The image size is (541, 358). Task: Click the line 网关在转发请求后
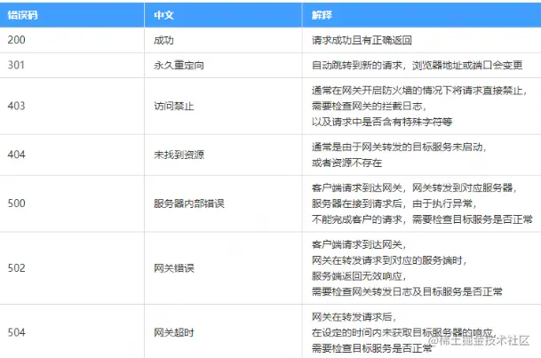(354, 317)
